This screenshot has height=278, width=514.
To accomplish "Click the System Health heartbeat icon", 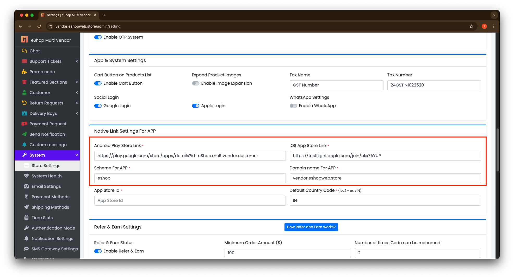I will point(26,176).
